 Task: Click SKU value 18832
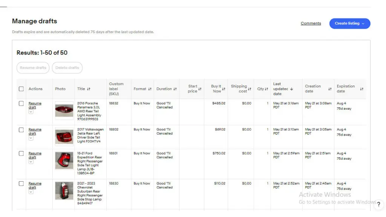click(x=113, y=103)
